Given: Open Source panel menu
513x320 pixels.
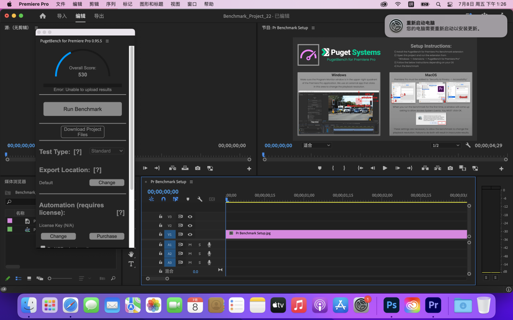Looking at the screenshot, I should coord(36,28).
